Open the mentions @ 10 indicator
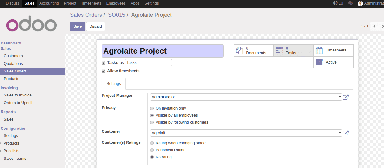The height and width of the screenshot is (168, 384). (x=338, y=3)
